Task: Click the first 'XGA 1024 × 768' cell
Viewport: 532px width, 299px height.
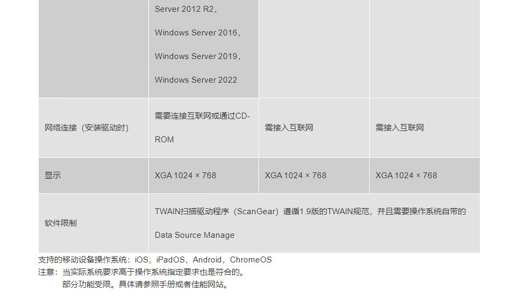Action: point(185,176)
